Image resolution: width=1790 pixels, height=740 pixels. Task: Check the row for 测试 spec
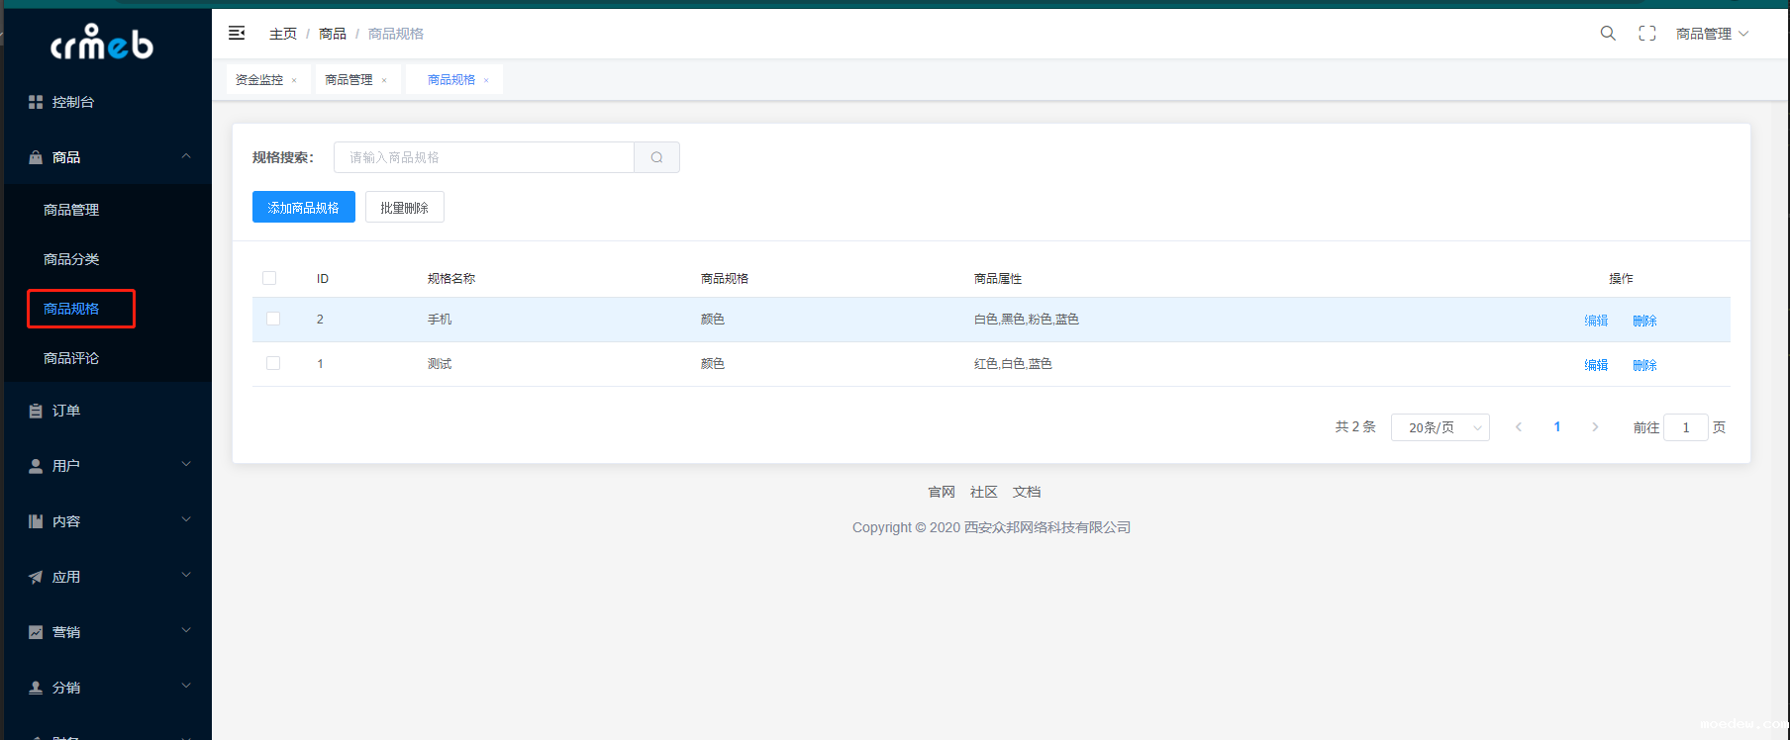273,363
